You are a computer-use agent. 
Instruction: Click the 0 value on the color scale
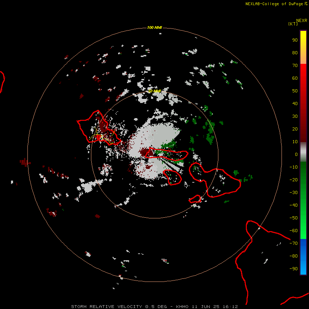click(296, 154)
